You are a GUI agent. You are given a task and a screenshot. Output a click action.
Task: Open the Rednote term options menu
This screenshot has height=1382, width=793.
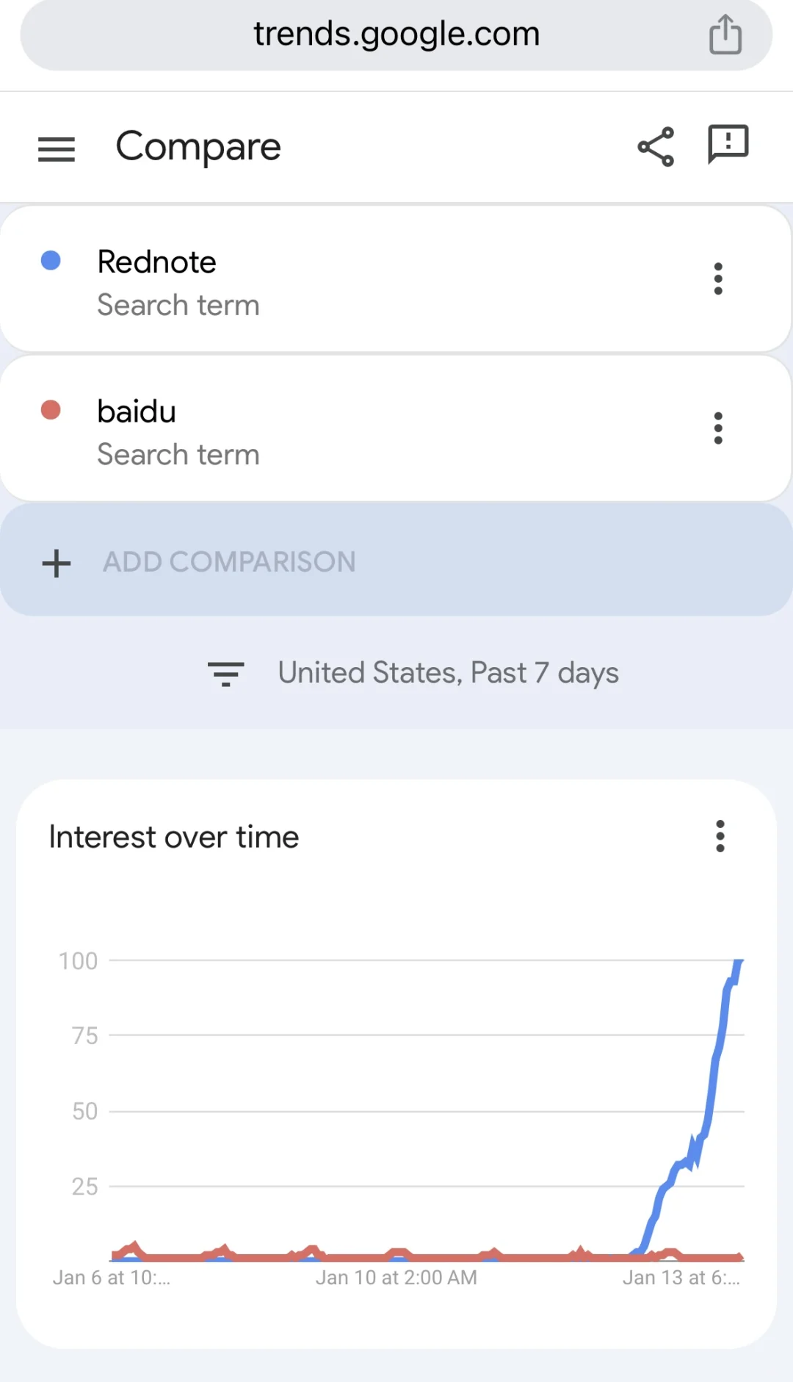(718, 279)
